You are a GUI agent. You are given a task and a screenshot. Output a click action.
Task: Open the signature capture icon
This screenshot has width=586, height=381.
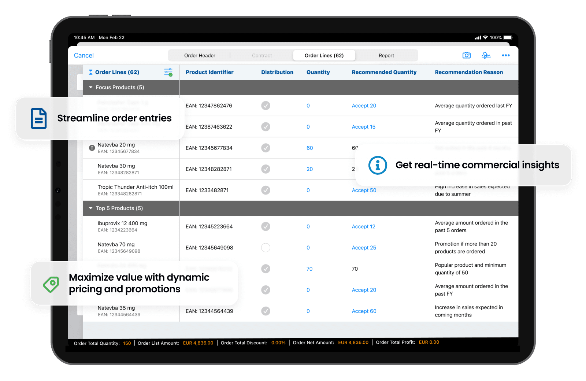[486, 55]
